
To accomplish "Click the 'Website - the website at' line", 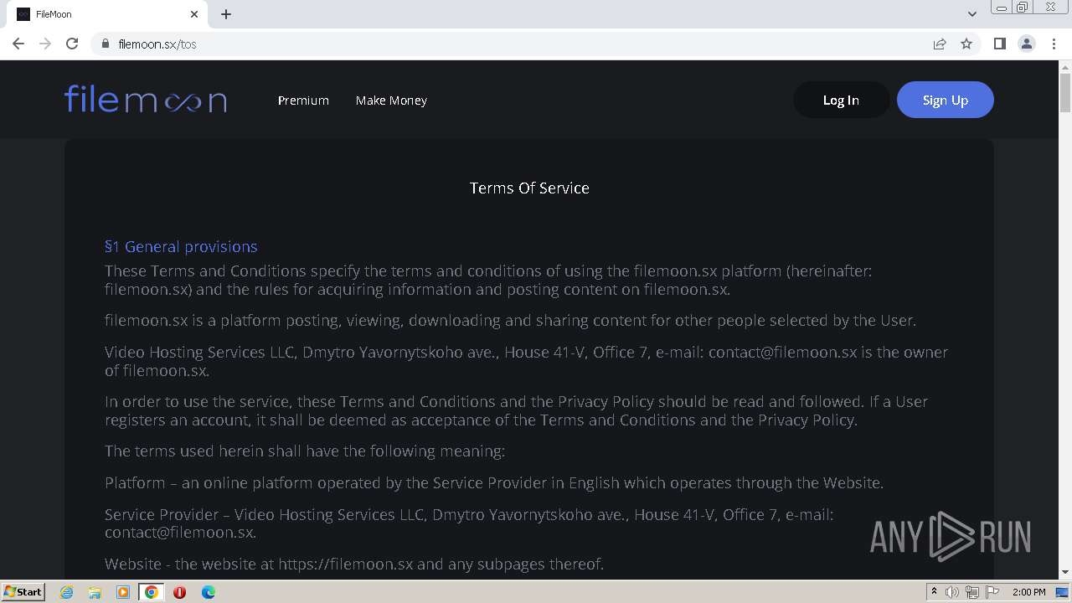I will click(x=354, y=564).
